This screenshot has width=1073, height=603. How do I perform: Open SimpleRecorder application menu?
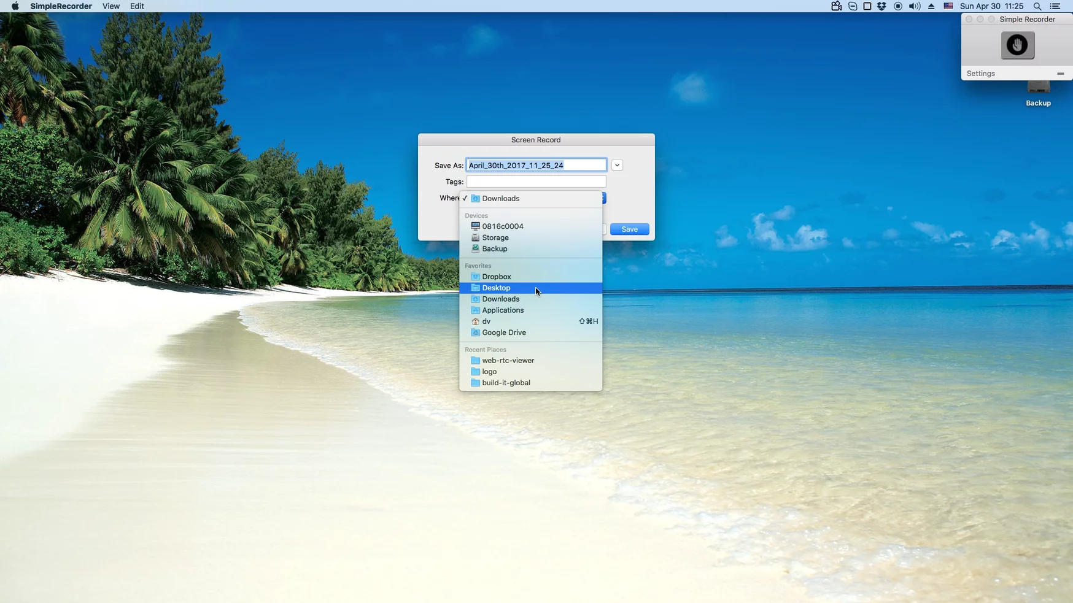[x=61, y=6]
